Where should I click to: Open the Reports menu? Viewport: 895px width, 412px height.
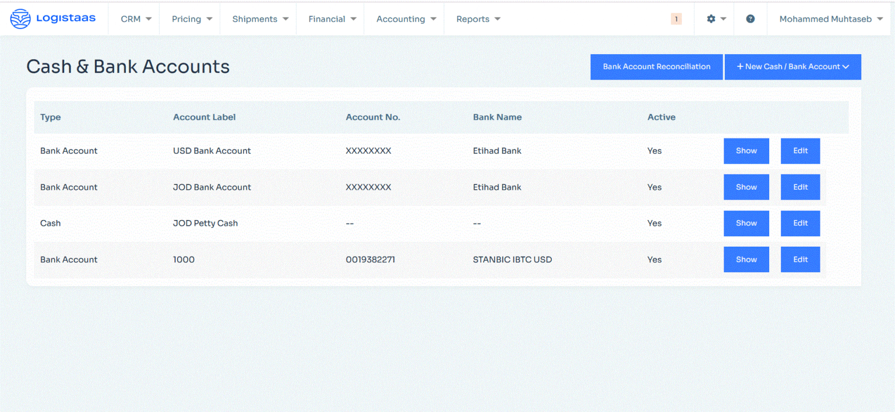478,19
